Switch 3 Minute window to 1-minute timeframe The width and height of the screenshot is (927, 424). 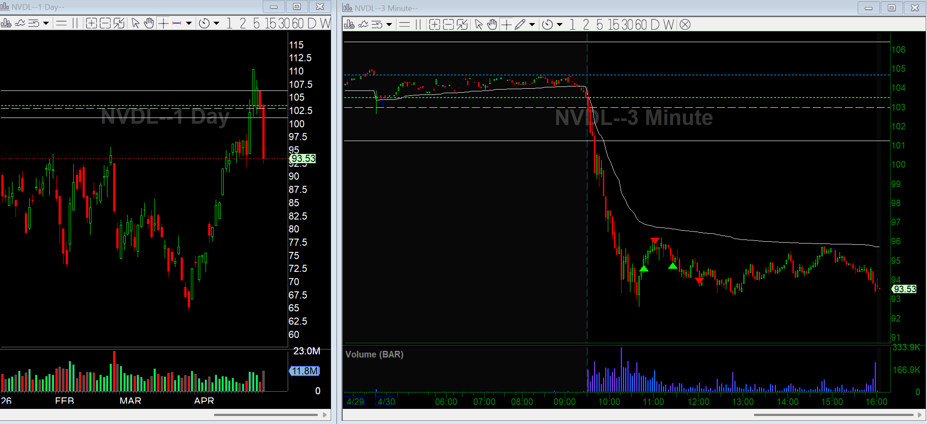click(x=572, y=25)
